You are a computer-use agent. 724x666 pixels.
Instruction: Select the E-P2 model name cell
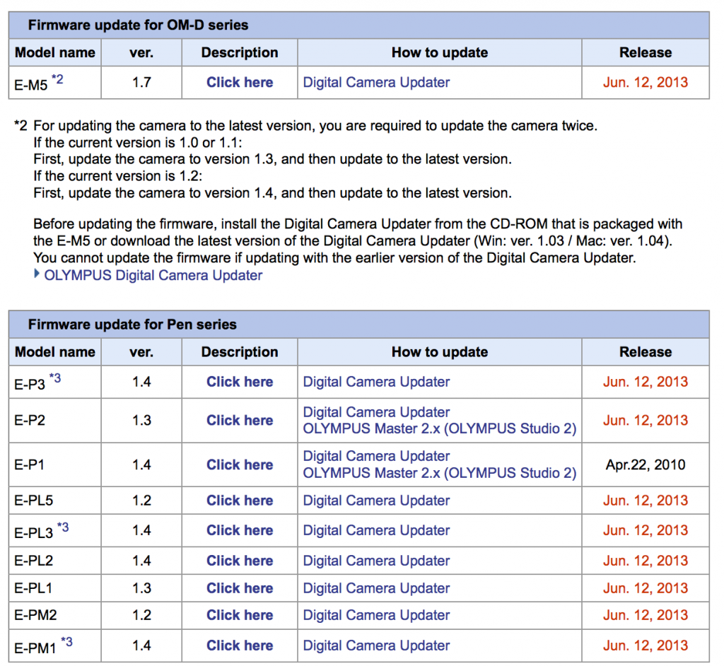point(55,420)
